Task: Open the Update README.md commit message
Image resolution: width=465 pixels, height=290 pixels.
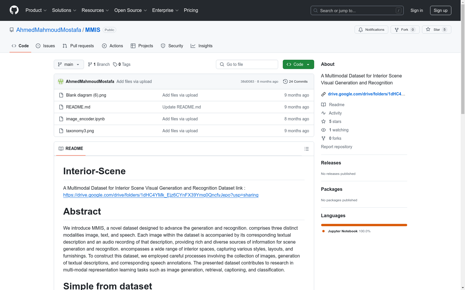Action: (182, 107)
